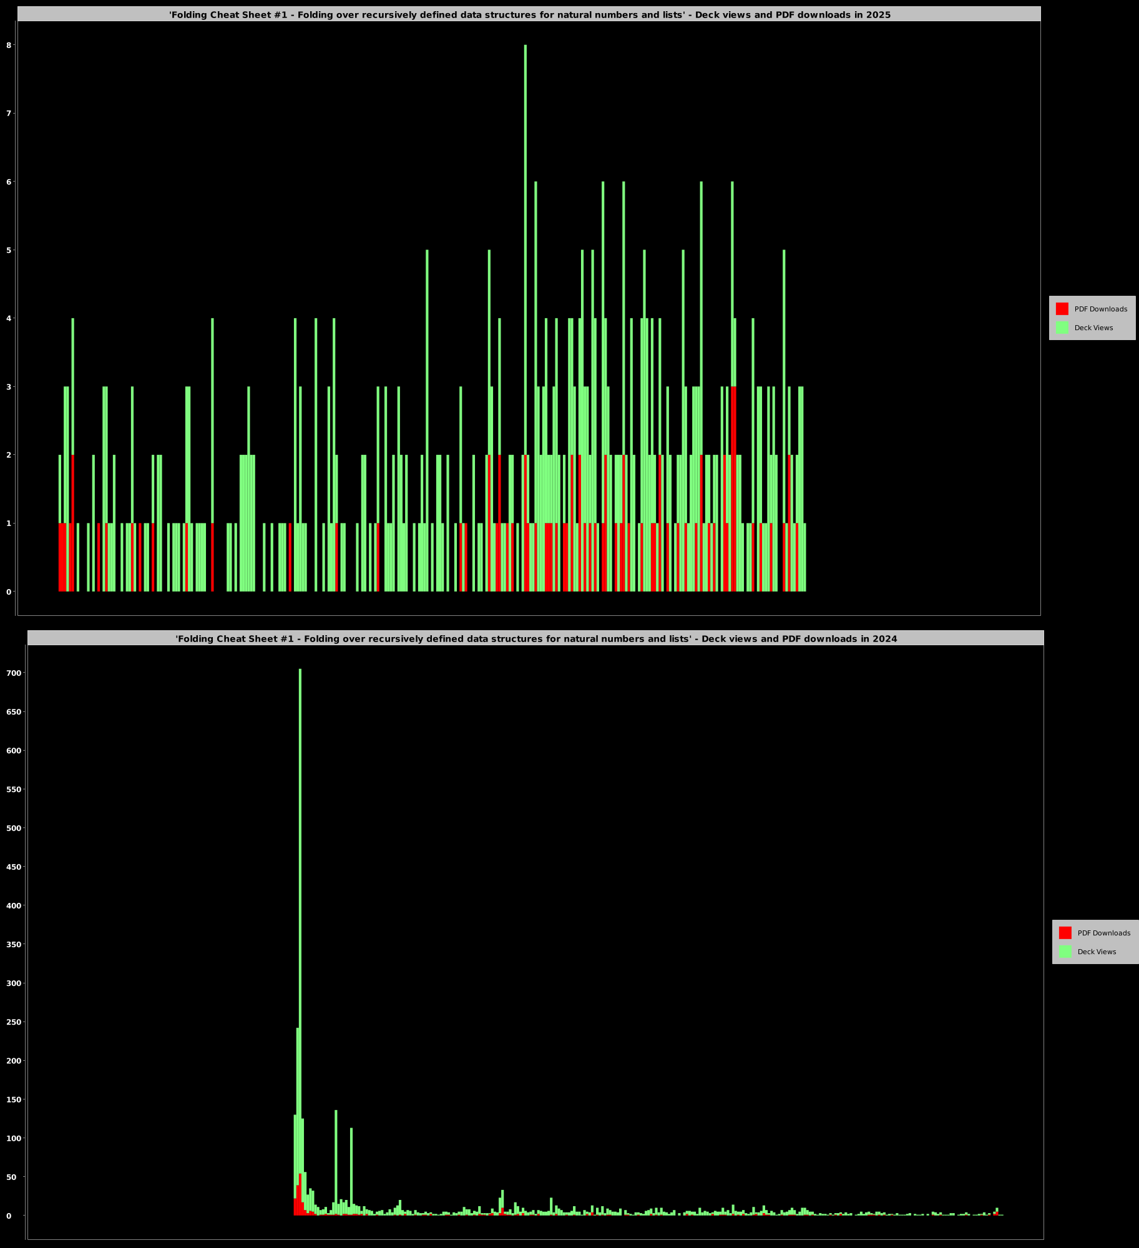Select the PDF Downloads label in 2025 legend
The height and width of the screenshot is (1248, 1139).
point(1100,309)
